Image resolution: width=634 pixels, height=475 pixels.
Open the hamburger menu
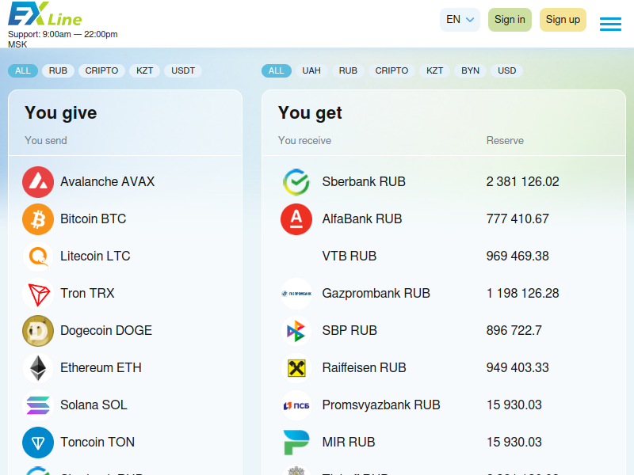click(610, 24)
